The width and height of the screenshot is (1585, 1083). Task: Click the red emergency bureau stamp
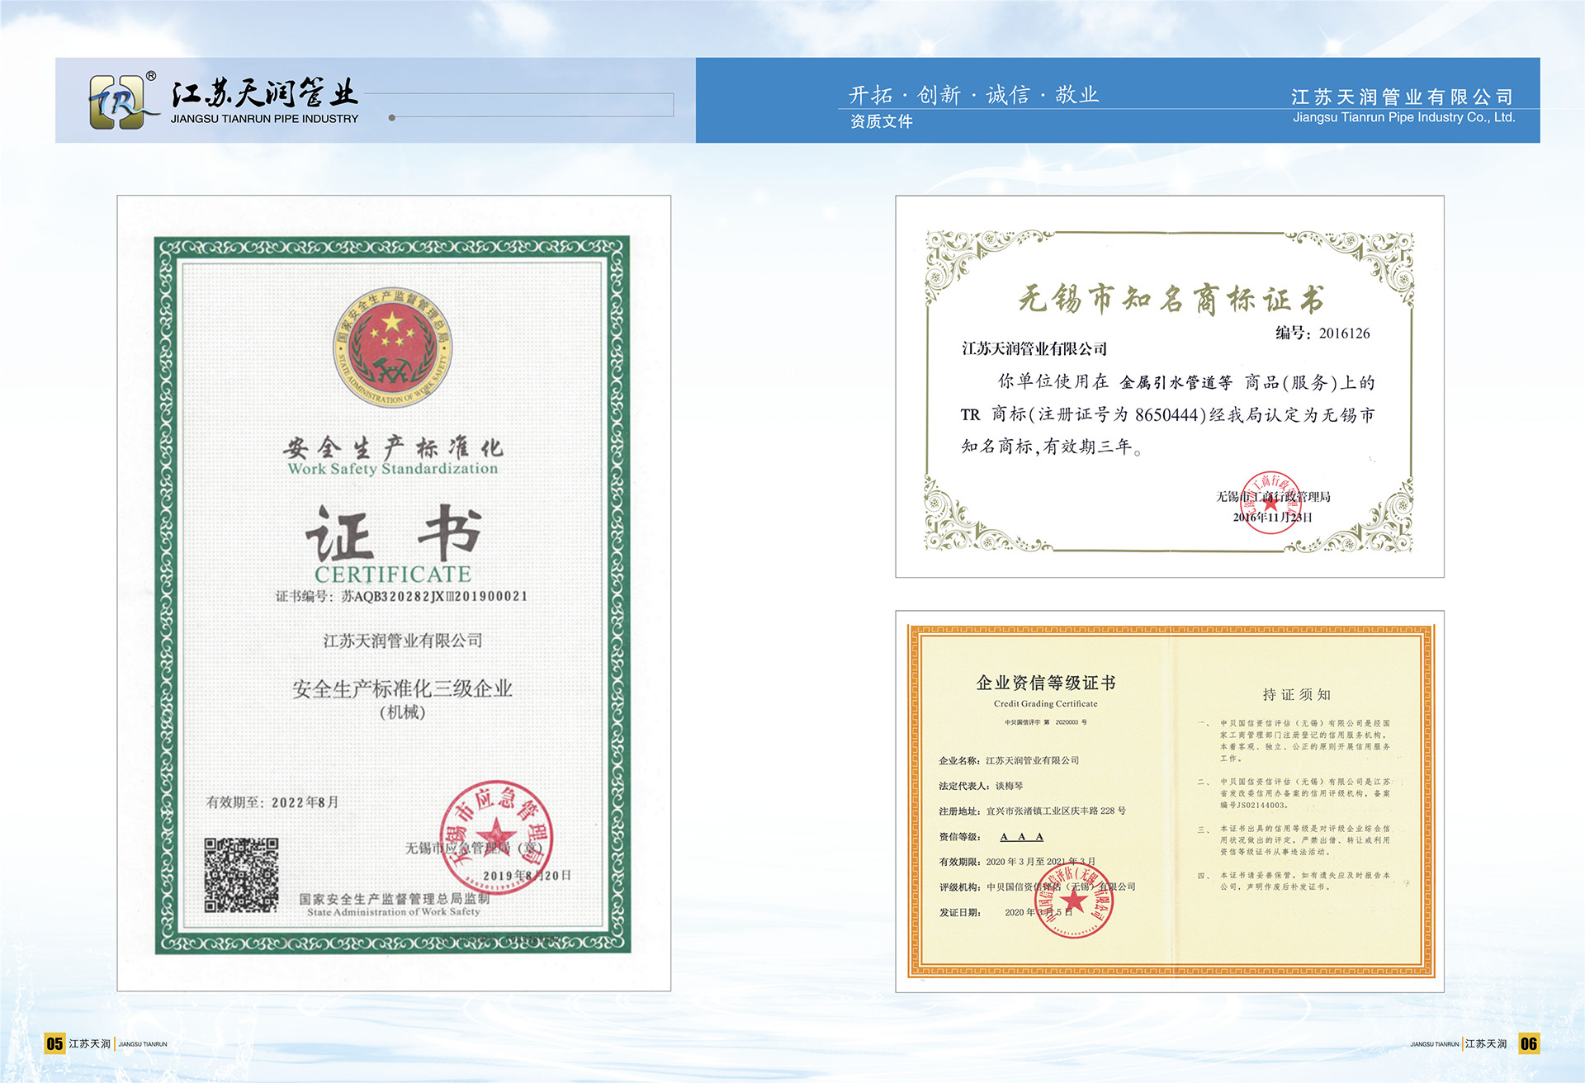(x=496, y=838)
